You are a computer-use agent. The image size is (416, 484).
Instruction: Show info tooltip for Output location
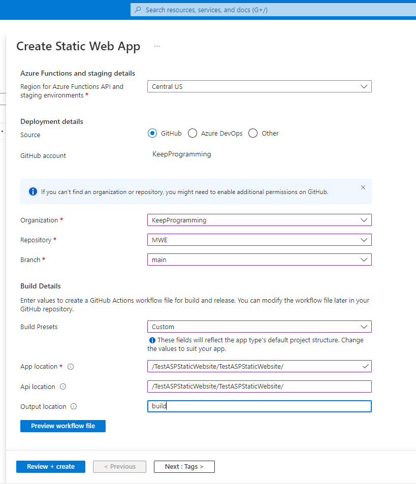pyautogui.click(x=74, y=406)
